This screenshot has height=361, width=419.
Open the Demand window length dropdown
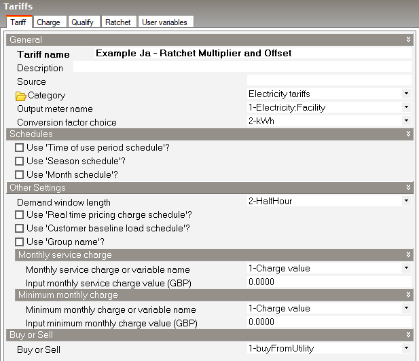point(406,202)
